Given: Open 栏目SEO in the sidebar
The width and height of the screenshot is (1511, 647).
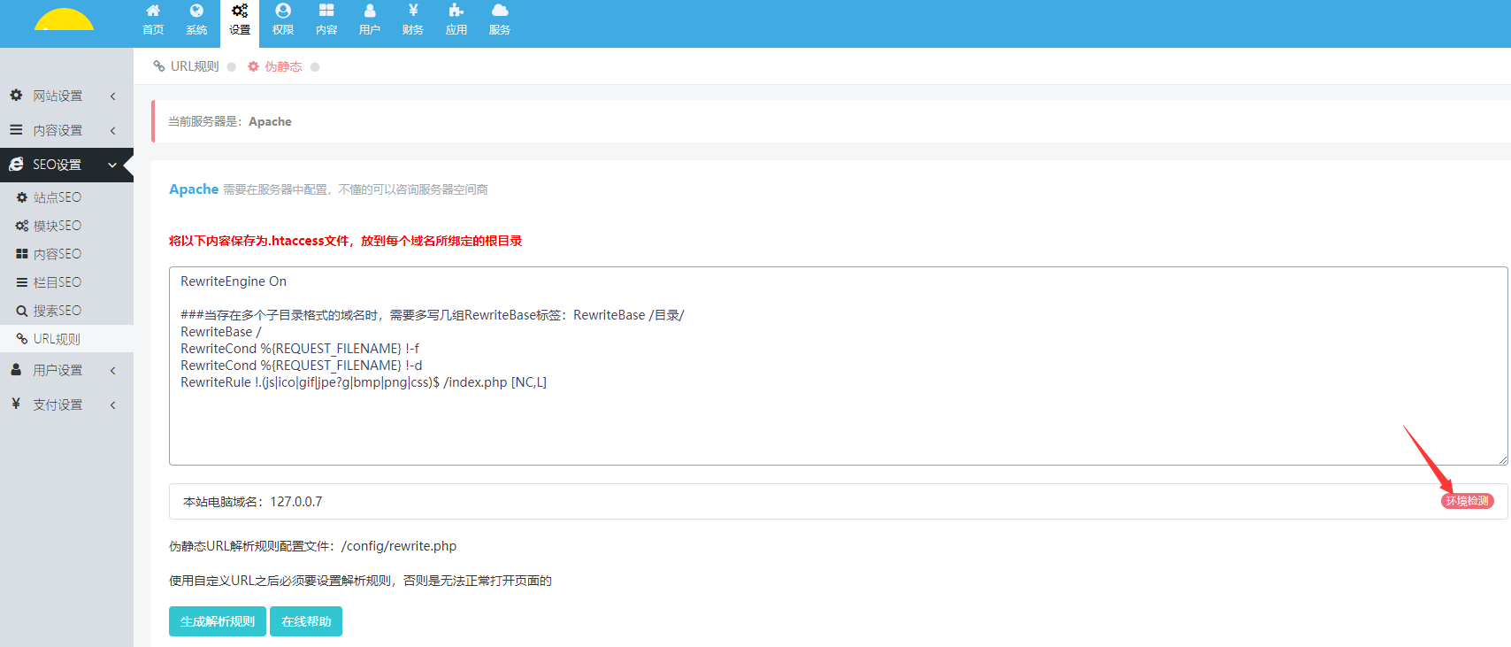Looking at the screenshot, I should [x=58, y=282].
